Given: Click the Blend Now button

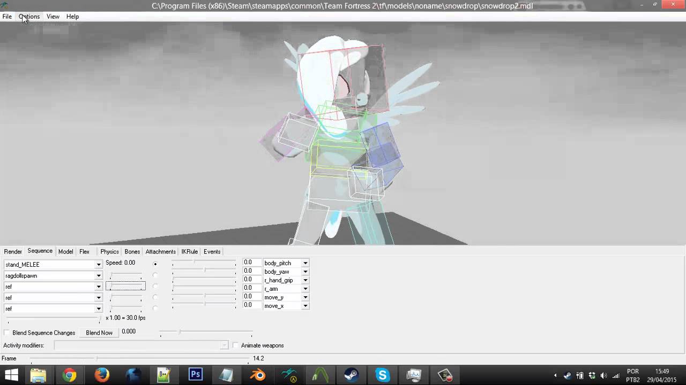Looking at the screenshot, I should click(x=99, y=333).
